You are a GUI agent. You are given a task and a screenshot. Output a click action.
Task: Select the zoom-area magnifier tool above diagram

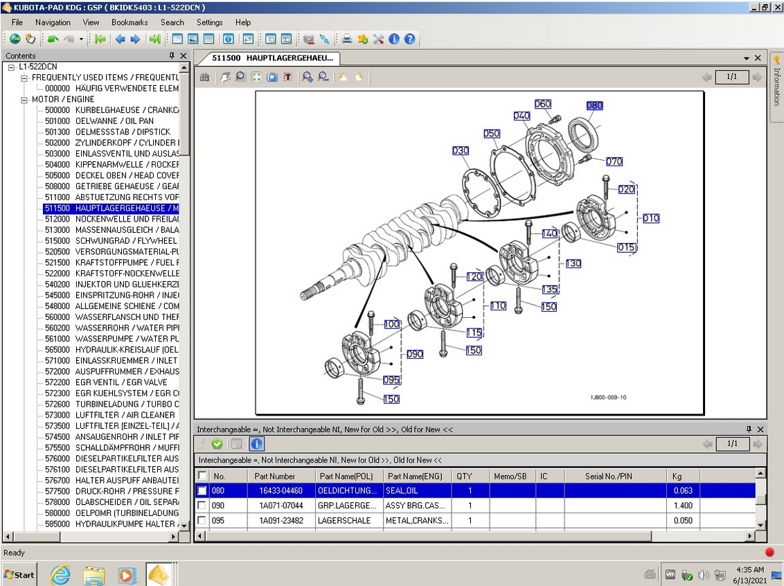(240, 77)
